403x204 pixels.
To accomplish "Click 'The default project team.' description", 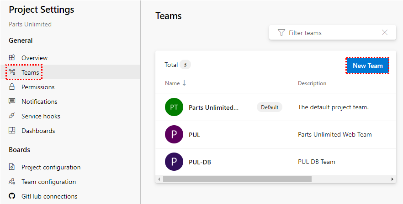I will coord(333,107).
